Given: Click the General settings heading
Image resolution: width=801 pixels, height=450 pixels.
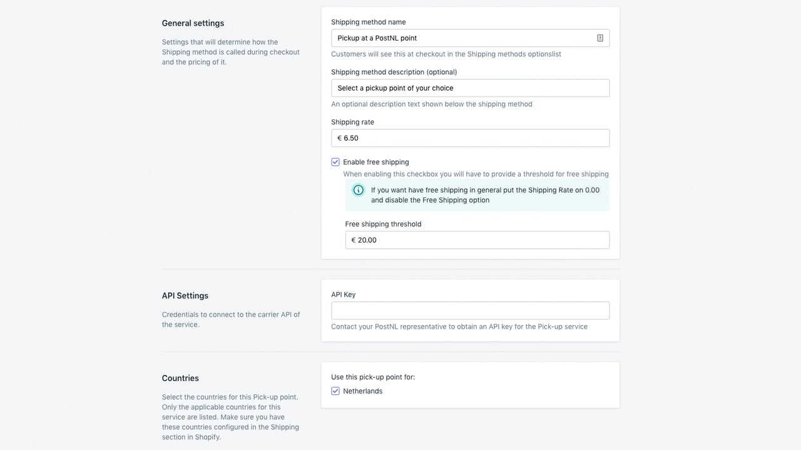Looking at the screenshot, I should [x=193, y=23].
